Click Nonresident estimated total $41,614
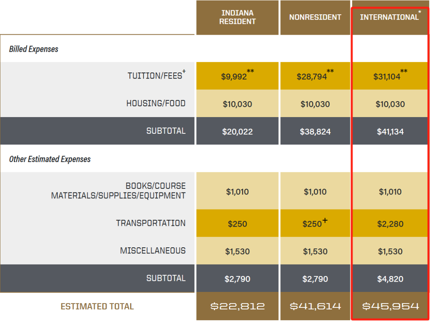Screen dimensions: 430x321 click(315, 306)
